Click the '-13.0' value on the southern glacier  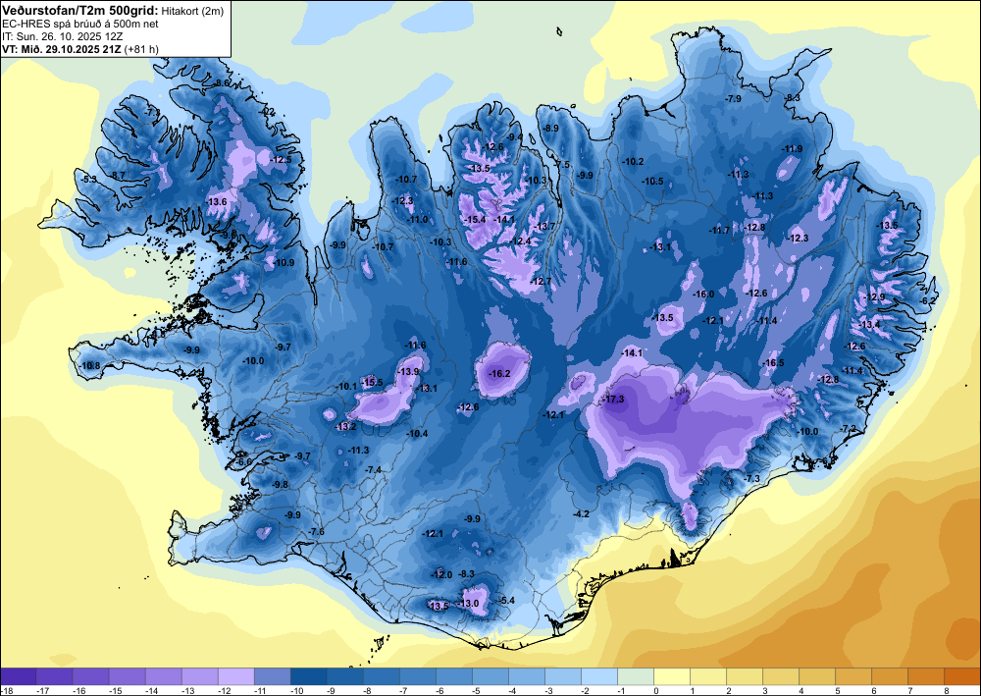point(469,604)
